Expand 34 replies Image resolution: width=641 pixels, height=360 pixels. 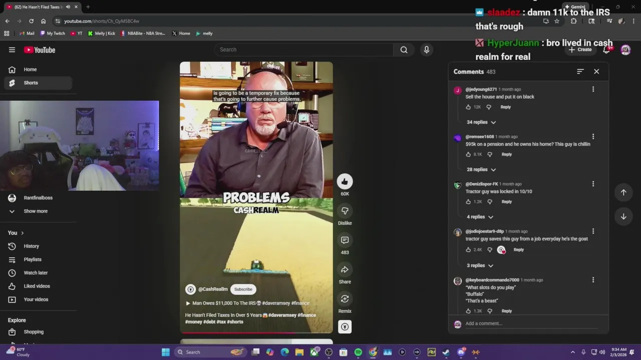tap(481, 122)
